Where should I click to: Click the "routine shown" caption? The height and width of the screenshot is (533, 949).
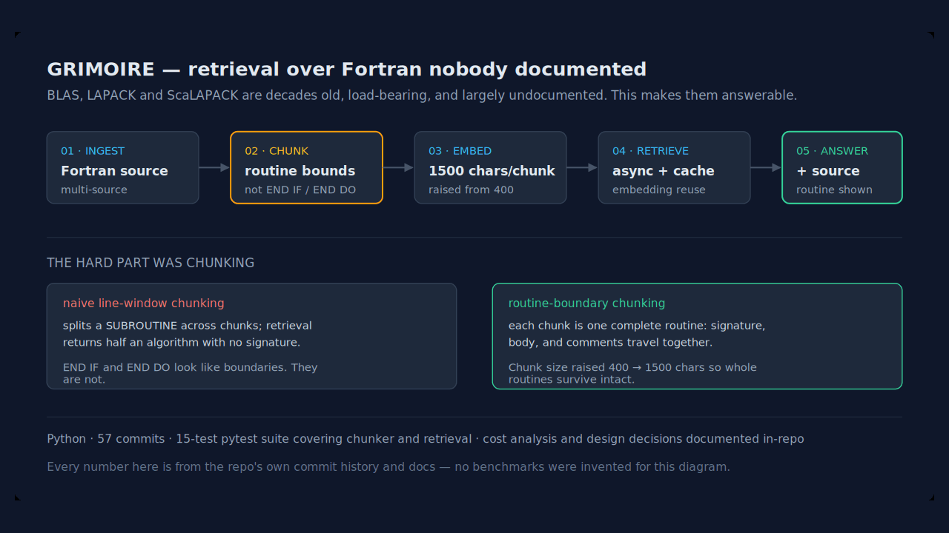point(834,190)
